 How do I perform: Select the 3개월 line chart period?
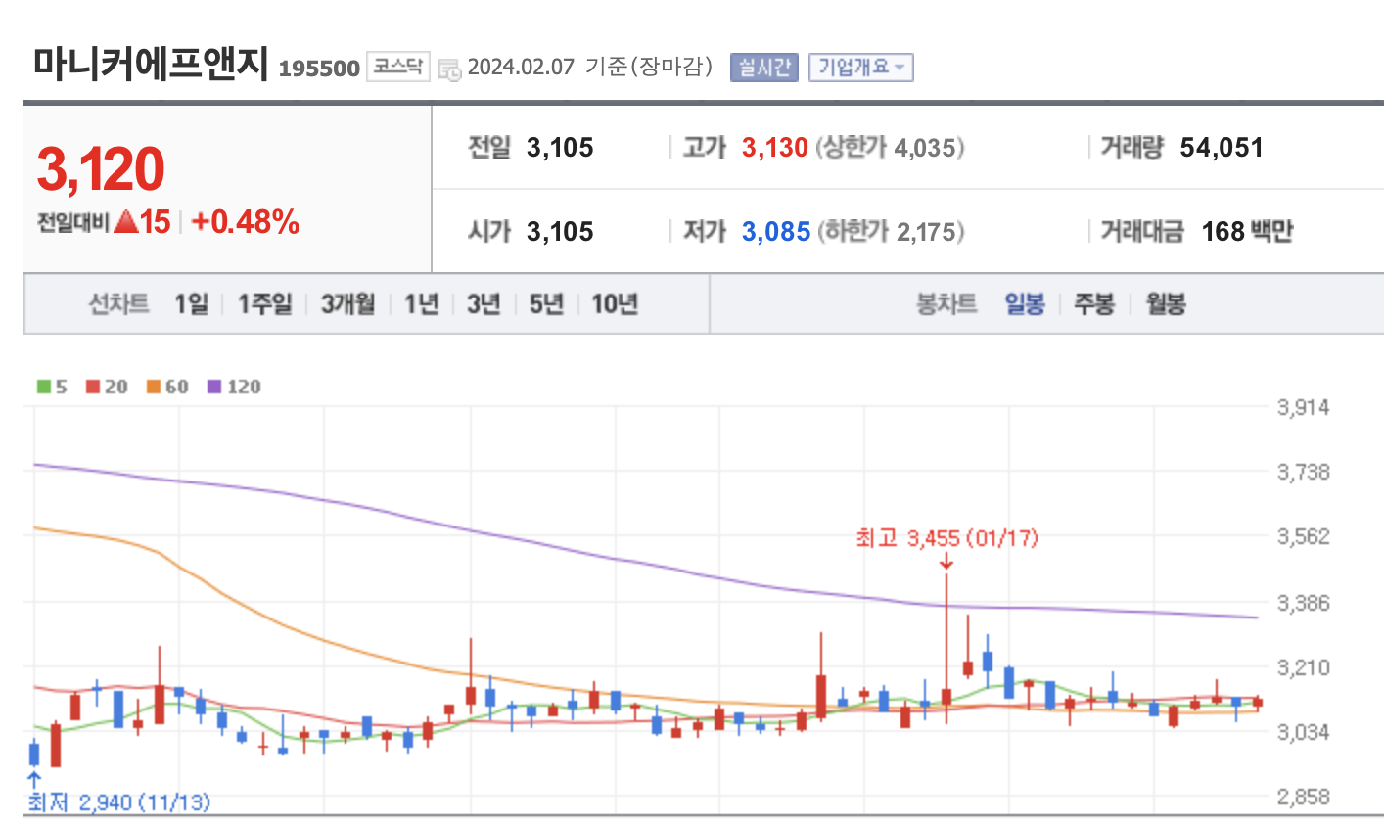(348, 304)
